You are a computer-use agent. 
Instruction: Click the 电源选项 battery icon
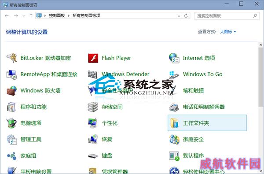[x=11, y=123]
